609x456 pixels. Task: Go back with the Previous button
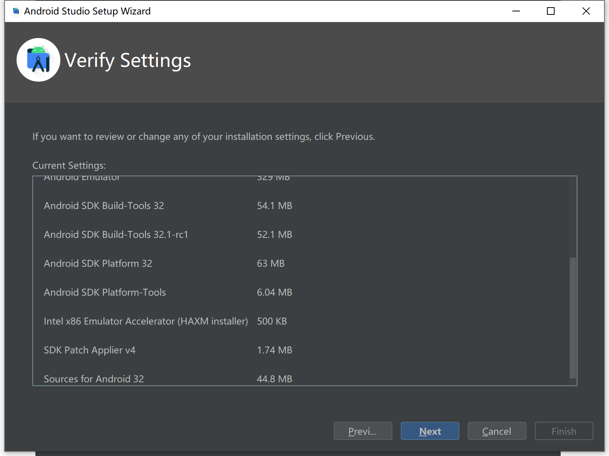(363, 431)
